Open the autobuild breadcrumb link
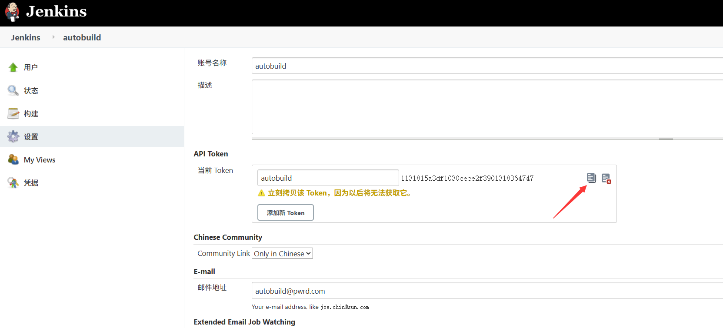This screenshot has height=328, width=723. click(82, 37)
